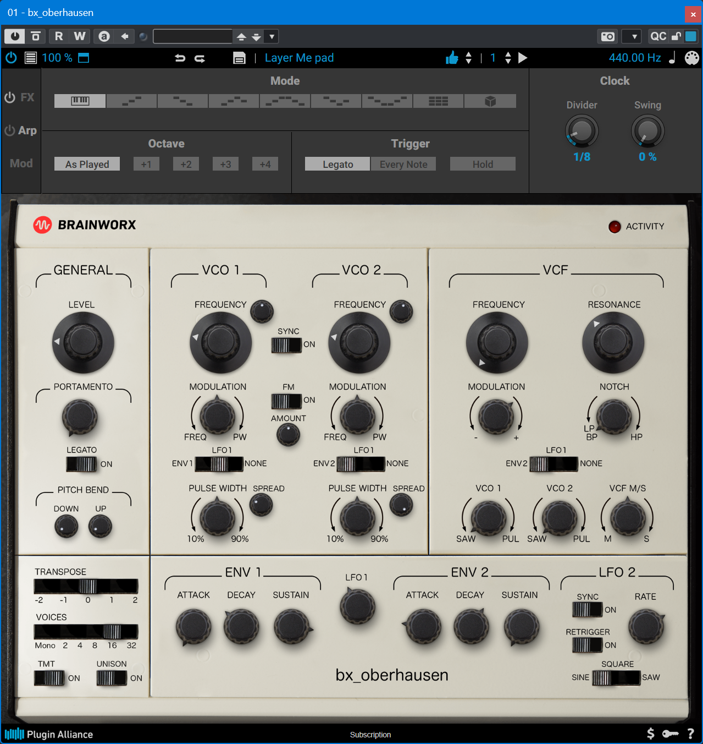Click the key license icon
The height and width of the screenshot is (744, 703).
tap(670, 734)
